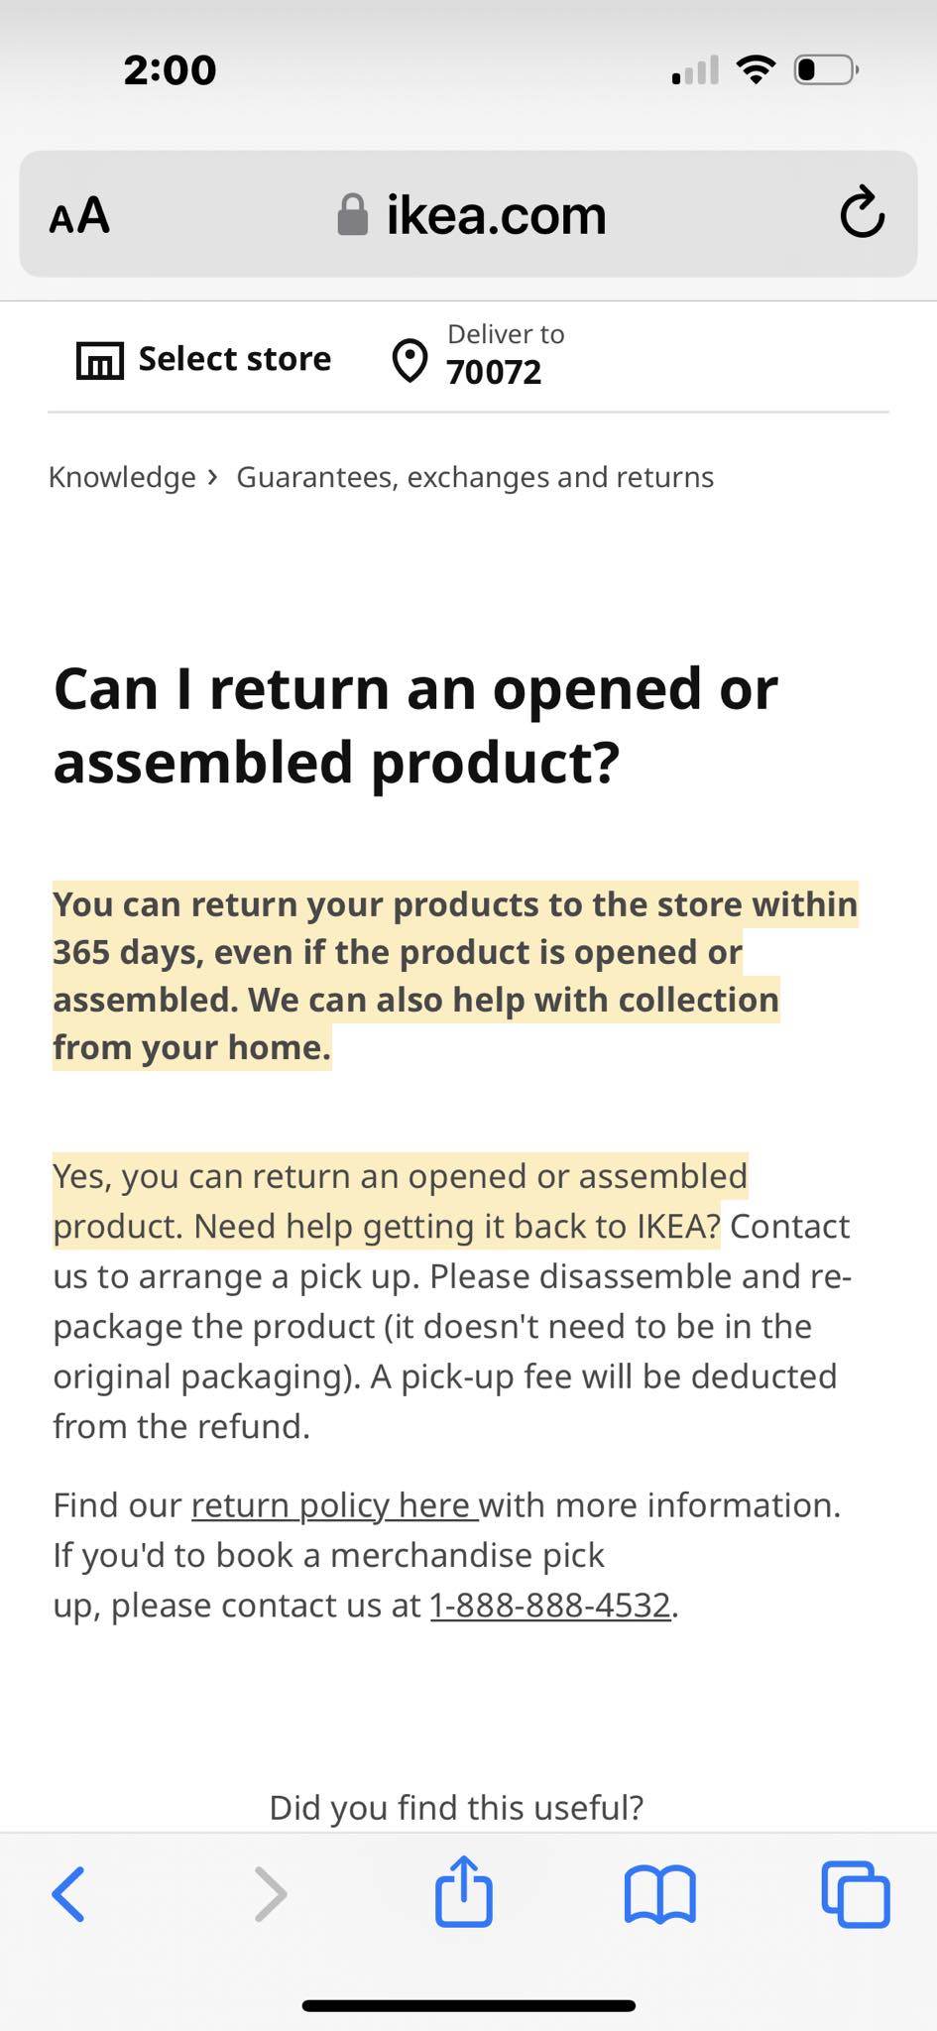
Task: Tap the Safari forward arrow
Action: (270, 1894)
